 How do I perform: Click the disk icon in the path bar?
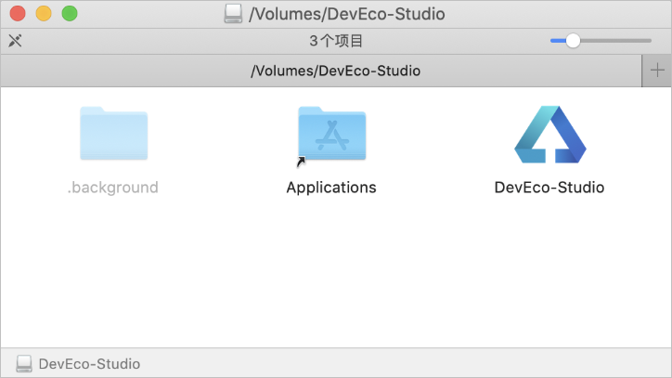[24, 364]
